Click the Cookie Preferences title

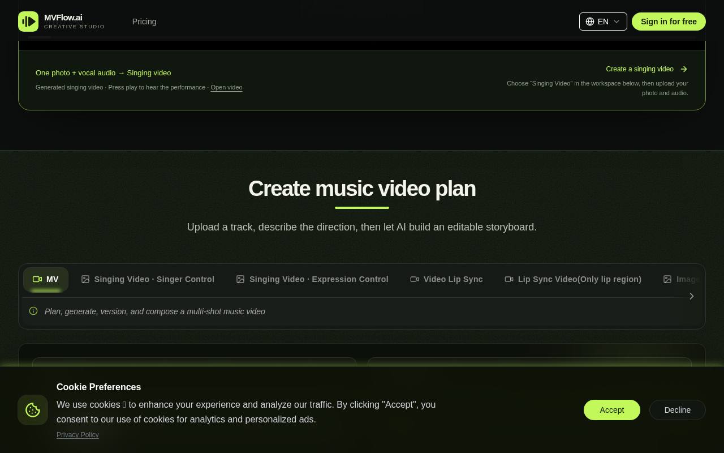tap(99, 387)
